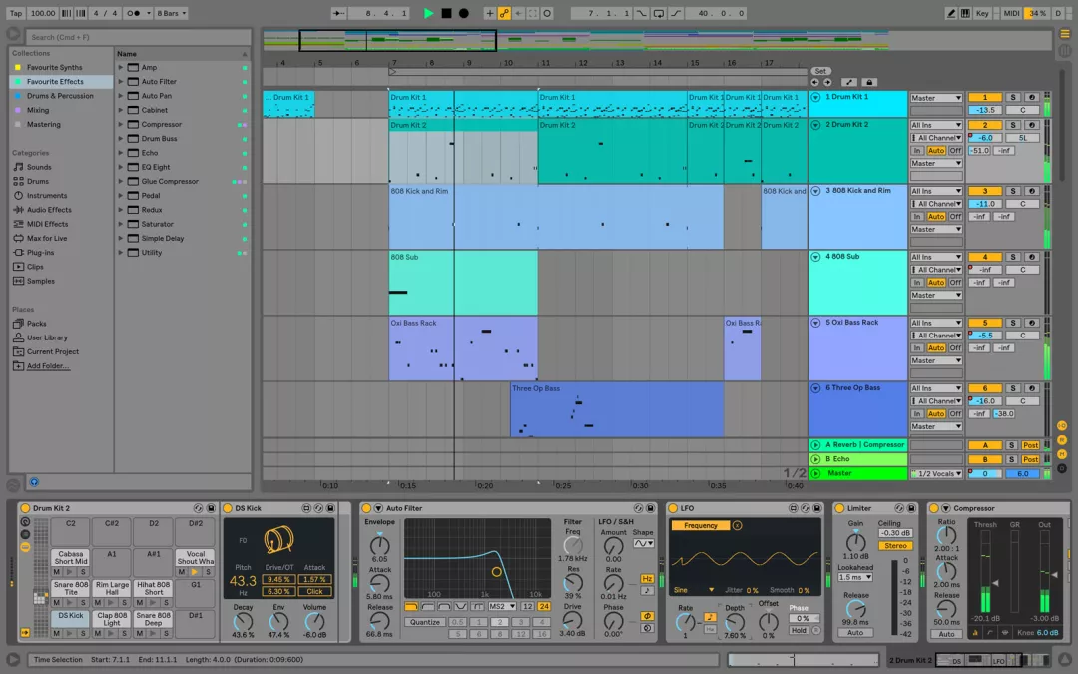This screenshot has height=674, width=1078.
Task: Arm the 3 808 Kick and Rim track
Action: pyautogui.click(x=1031, y=191)
